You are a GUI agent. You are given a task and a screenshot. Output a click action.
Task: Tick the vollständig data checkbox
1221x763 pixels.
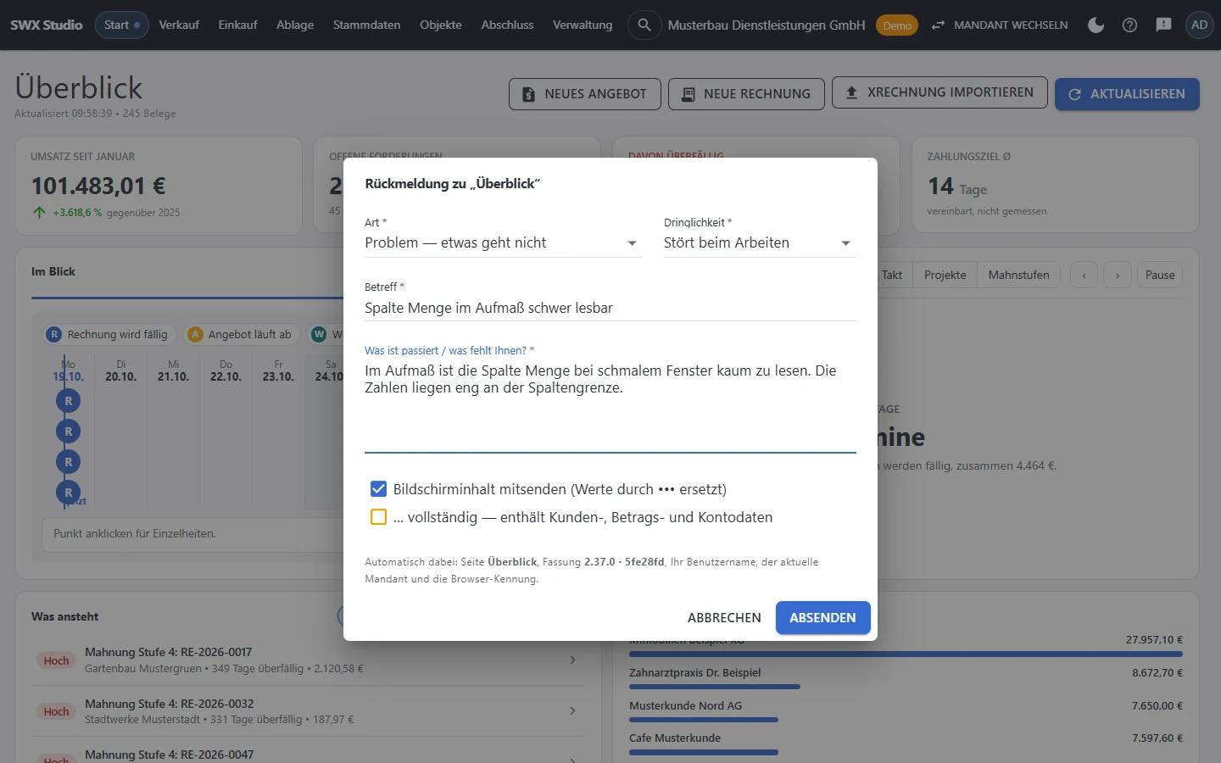click(379, 517)
